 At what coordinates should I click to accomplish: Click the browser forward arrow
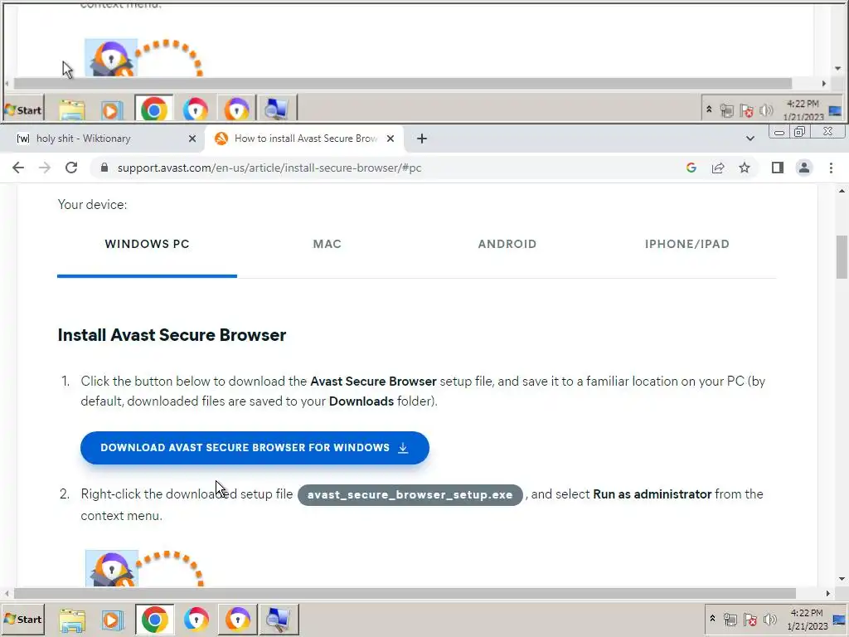point(45,168)
